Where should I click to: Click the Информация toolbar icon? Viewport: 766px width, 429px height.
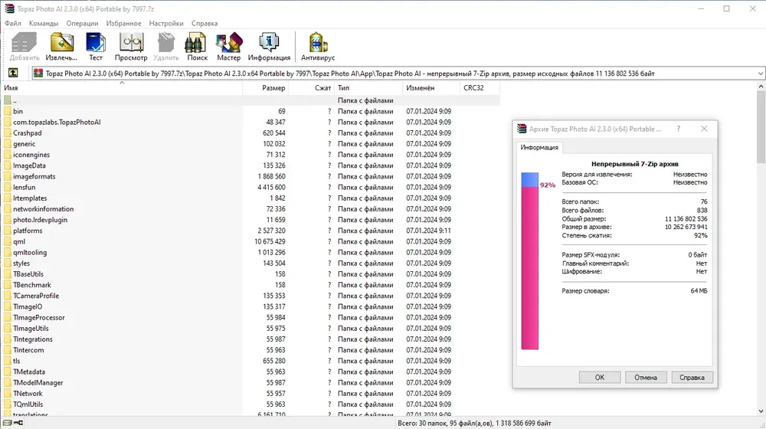(x=269, y=47)
